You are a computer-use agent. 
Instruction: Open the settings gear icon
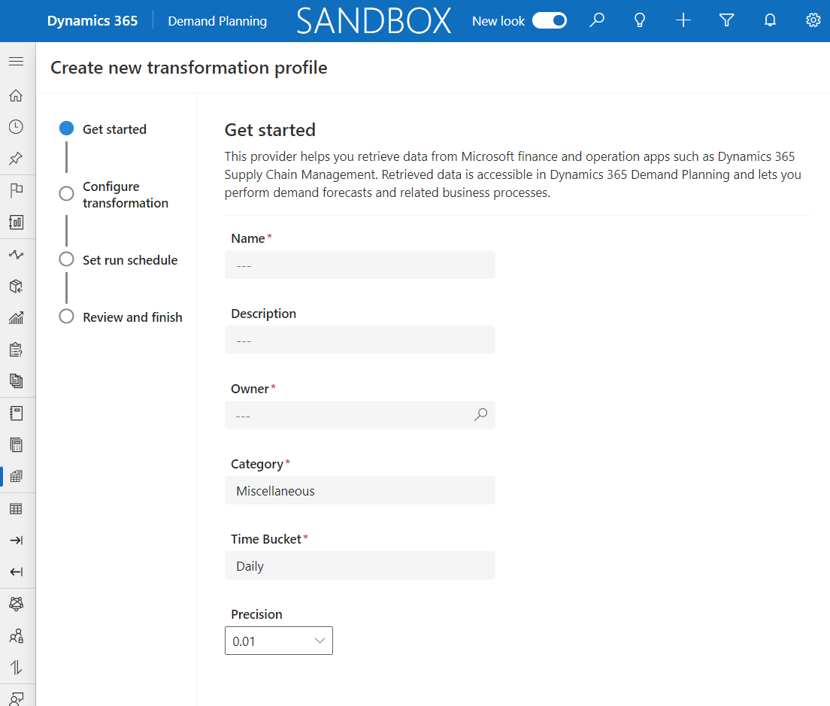[x=813, y=20]
